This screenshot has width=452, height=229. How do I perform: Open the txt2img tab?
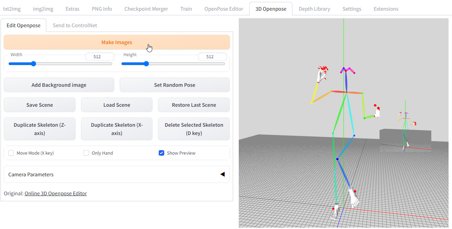12,9
